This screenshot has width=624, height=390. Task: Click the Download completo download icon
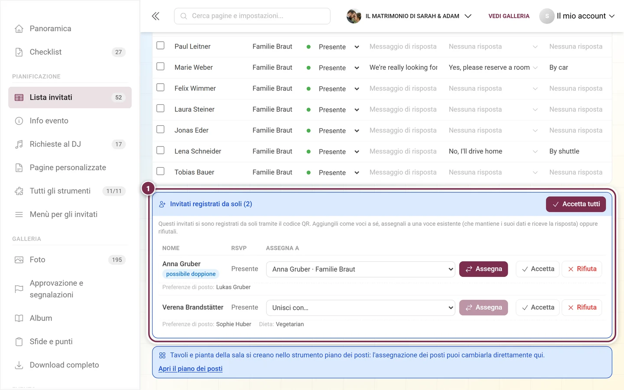(x=19, y=365)
